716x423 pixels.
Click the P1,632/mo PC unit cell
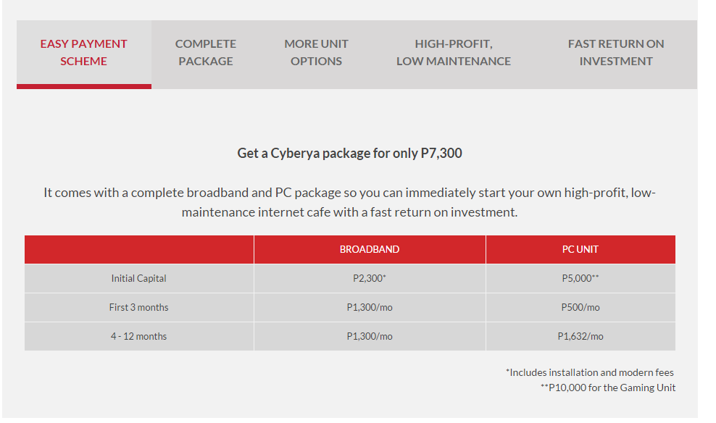580,336
